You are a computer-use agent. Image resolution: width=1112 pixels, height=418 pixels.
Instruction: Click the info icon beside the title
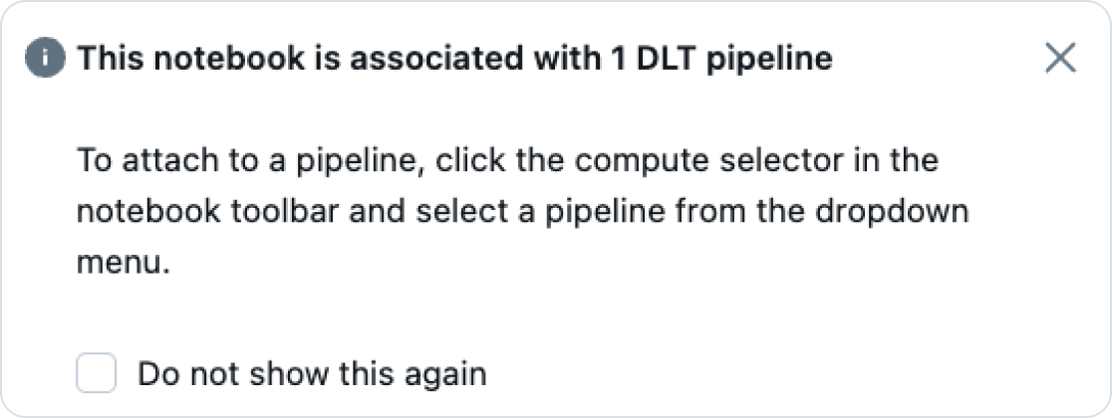45,60
